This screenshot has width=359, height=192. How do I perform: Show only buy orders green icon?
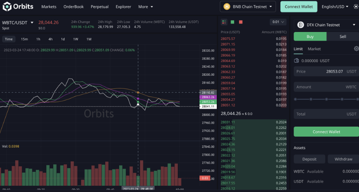click(233, 22)
